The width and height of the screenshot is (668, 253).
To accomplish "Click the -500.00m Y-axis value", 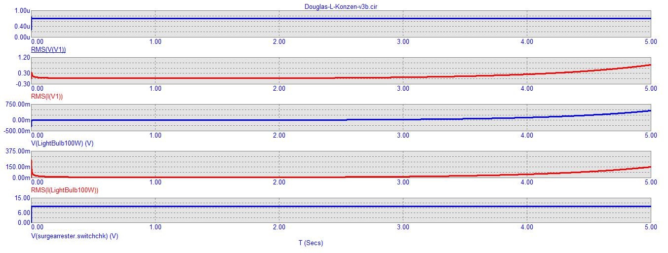I will coord(17,131).
